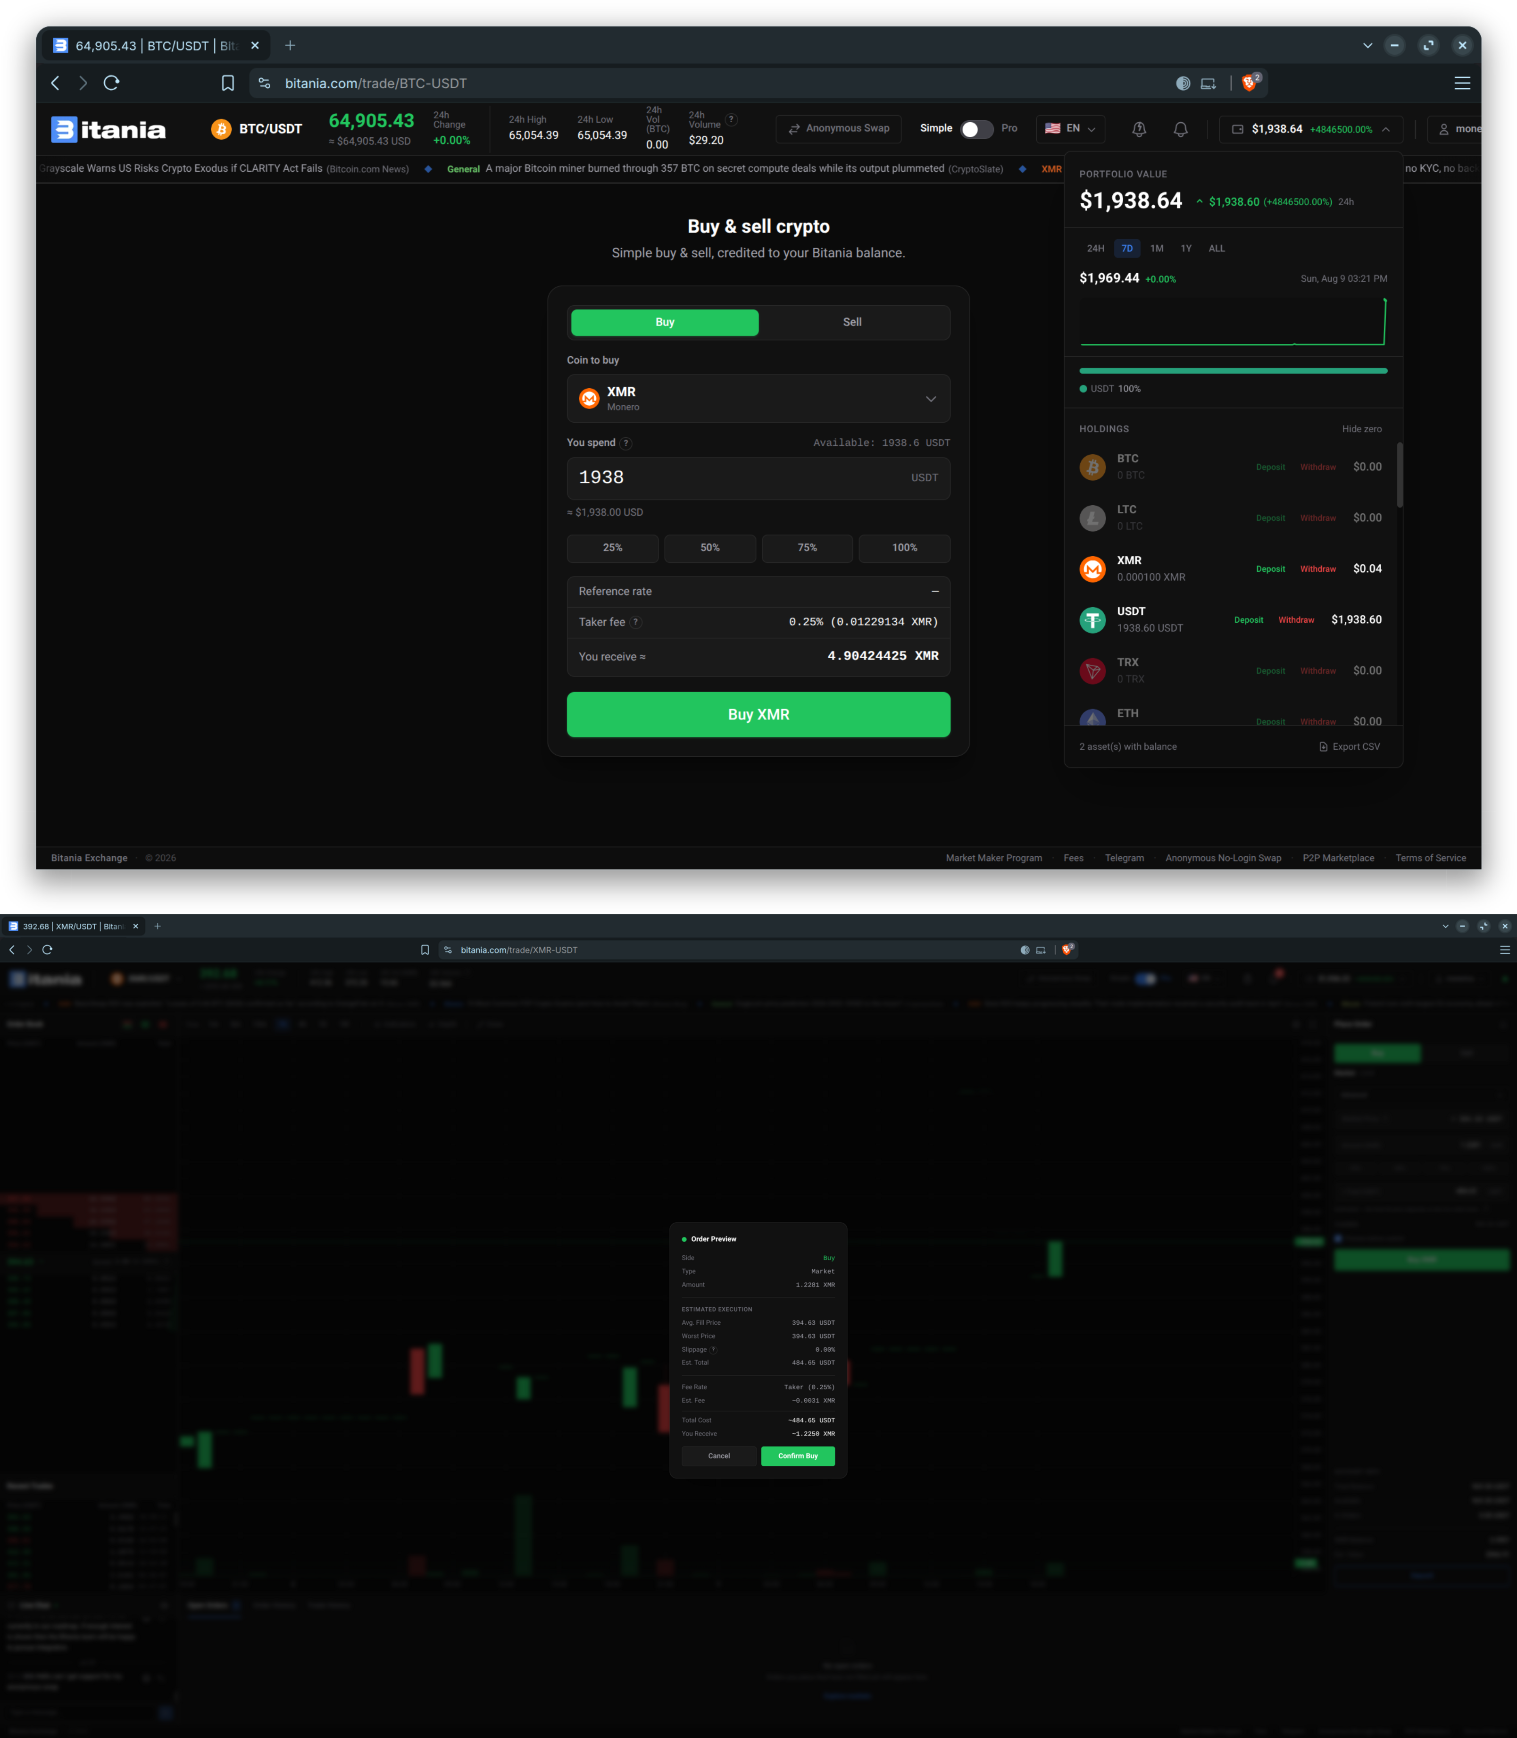Reload the BTC/USDT browser page
This screenshot has height=1738, width=1517.
[112, 83]
